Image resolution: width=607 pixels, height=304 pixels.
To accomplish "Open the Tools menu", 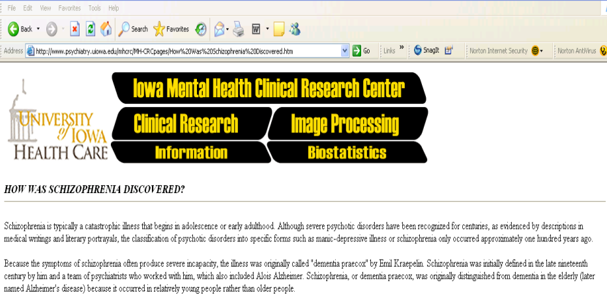I will pyautogui.click(x=95, y=8).
